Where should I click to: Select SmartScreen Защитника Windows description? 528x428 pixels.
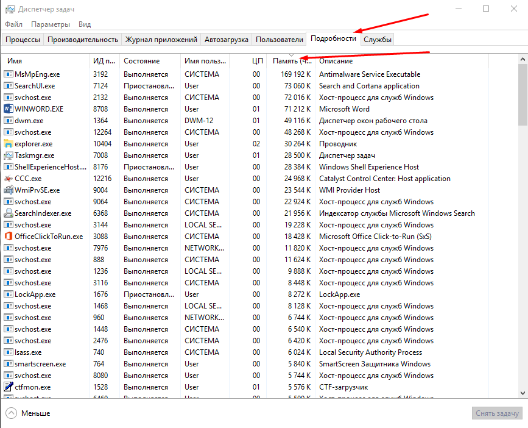375,363
